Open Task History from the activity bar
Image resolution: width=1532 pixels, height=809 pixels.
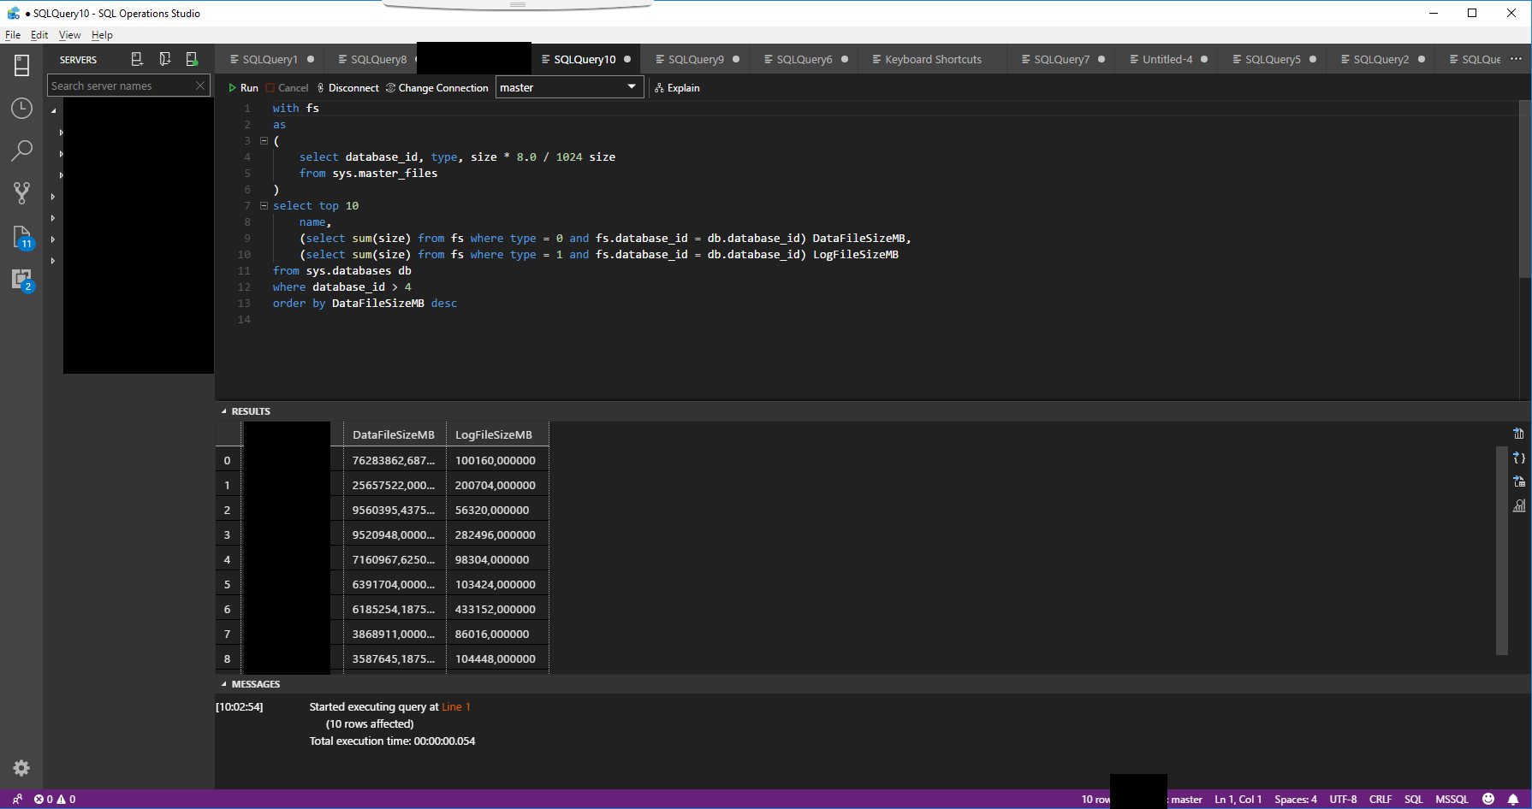tap(21, 109)
